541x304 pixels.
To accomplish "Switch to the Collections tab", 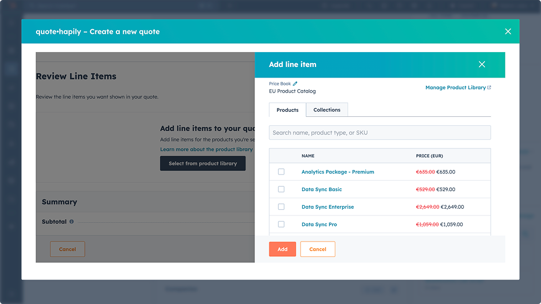I will point(326,110).
